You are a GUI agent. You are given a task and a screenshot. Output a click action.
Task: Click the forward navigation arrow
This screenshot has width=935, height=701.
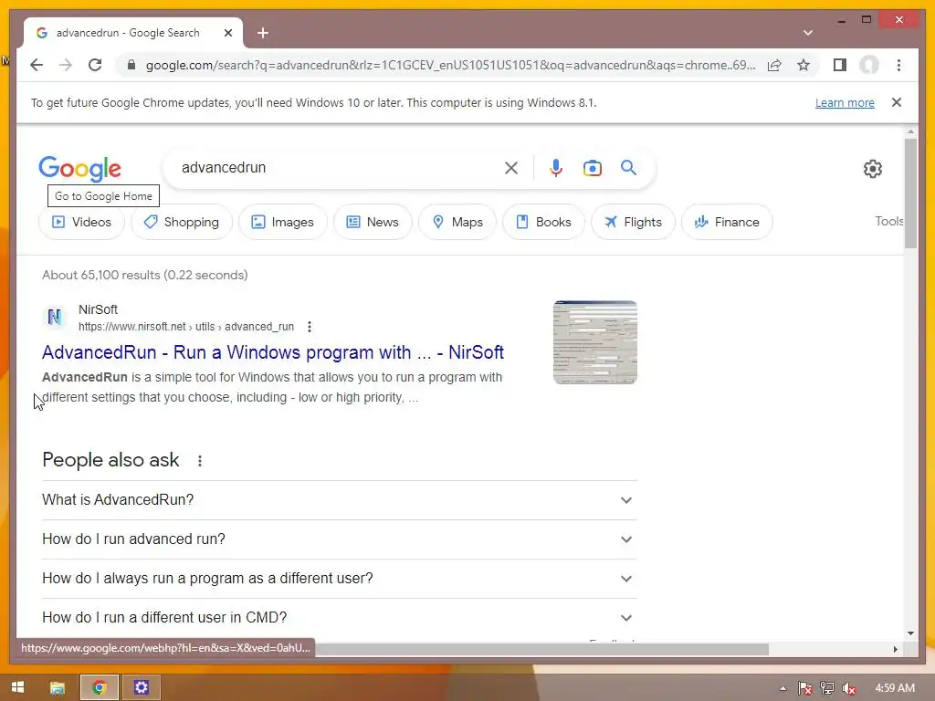point(66,65)
